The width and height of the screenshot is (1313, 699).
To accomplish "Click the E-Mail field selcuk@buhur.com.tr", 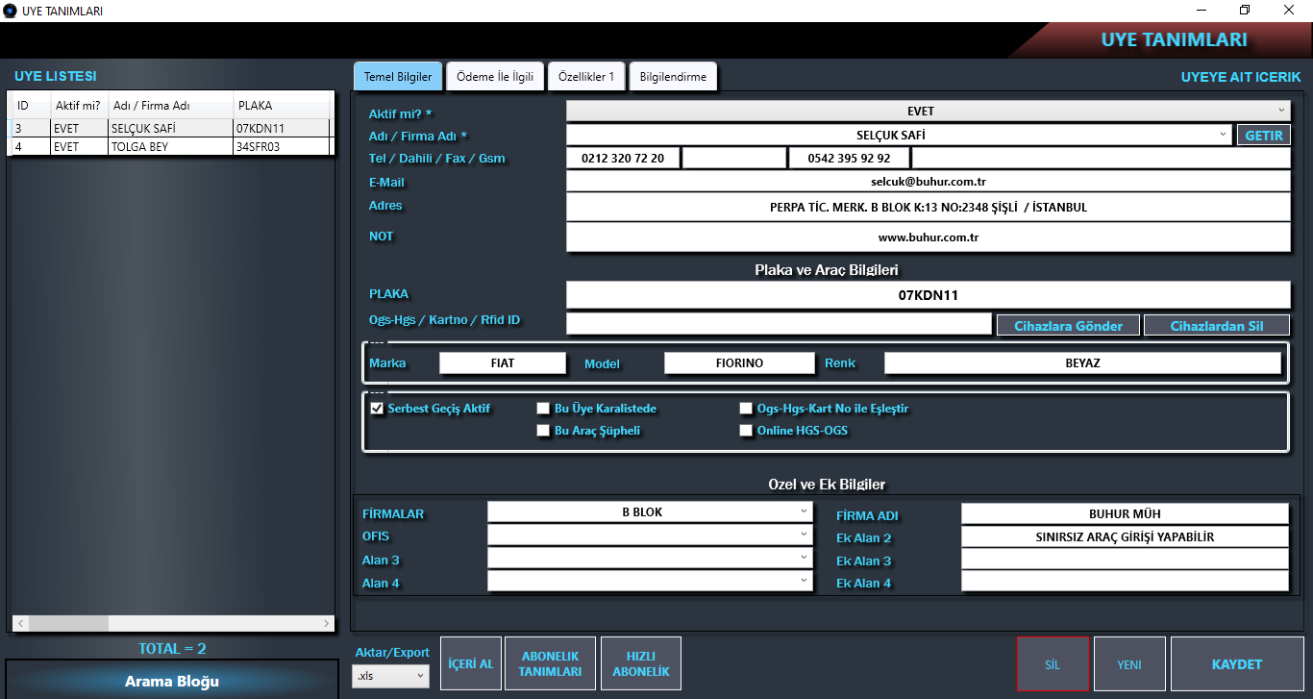I will click(x=929, y=181).
